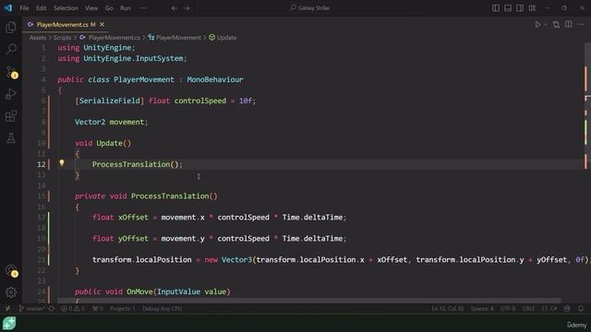The image size is (591, 332).
Task: Expand the overflow menu ellipsis in menu bar
Action: 143,8
